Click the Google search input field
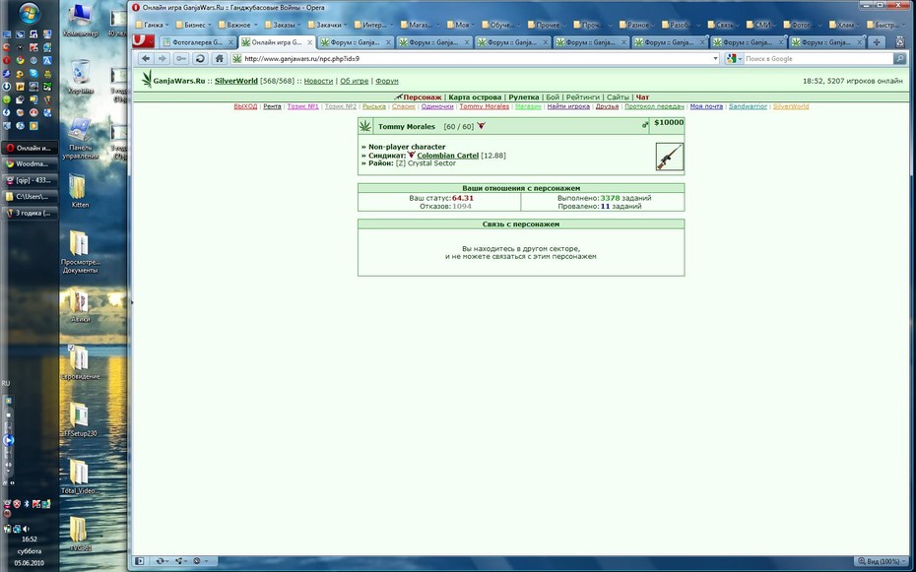This screenshot has height=572, width=916. [x=818, y=58]
